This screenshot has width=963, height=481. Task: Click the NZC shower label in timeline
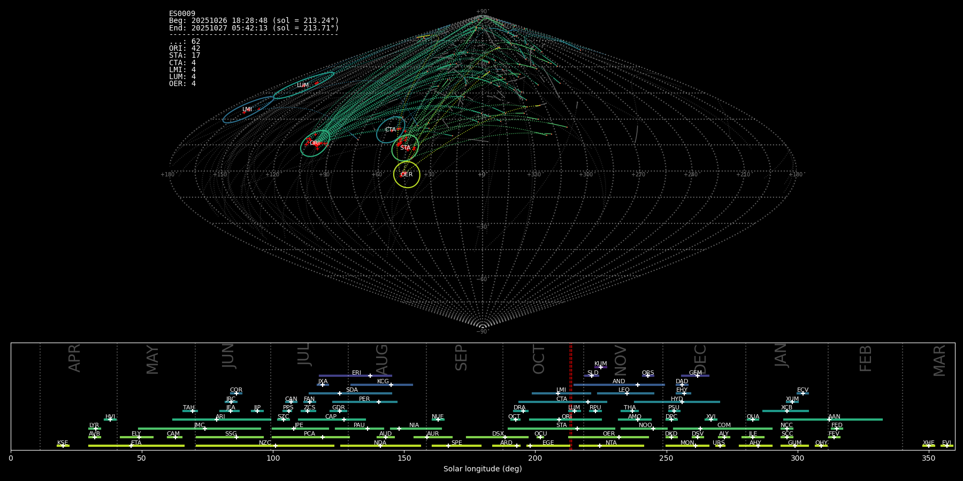tap(265, 443)
